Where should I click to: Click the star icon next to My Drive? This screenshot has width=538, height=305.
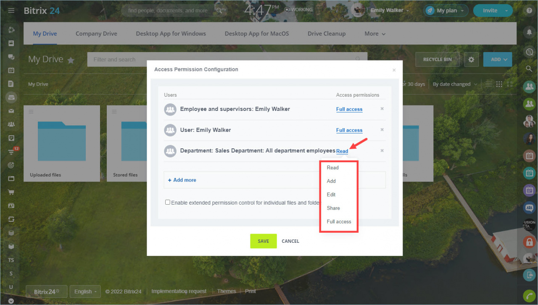(71, 60)
